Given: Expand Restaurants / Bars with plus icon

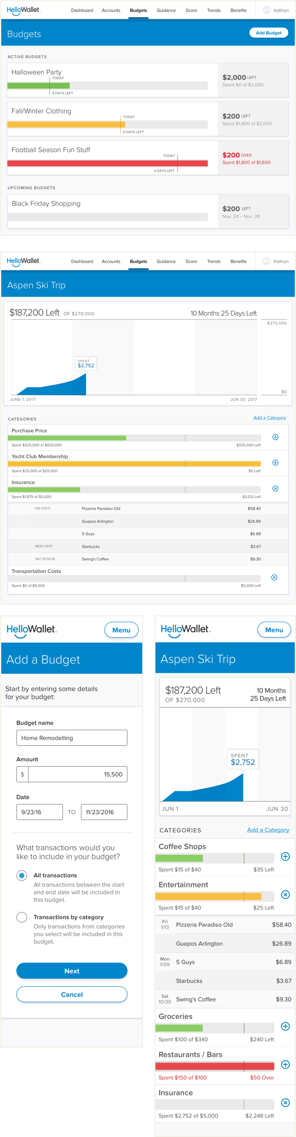Looking at the screenshot, I should pyautogui.click(x=285, y=1065).
